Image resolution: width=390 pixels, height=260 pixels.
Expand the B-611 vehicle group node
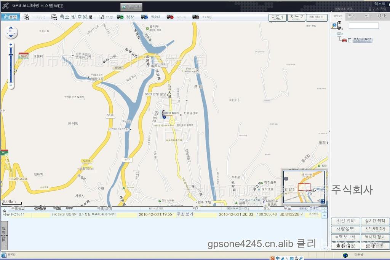340,34
